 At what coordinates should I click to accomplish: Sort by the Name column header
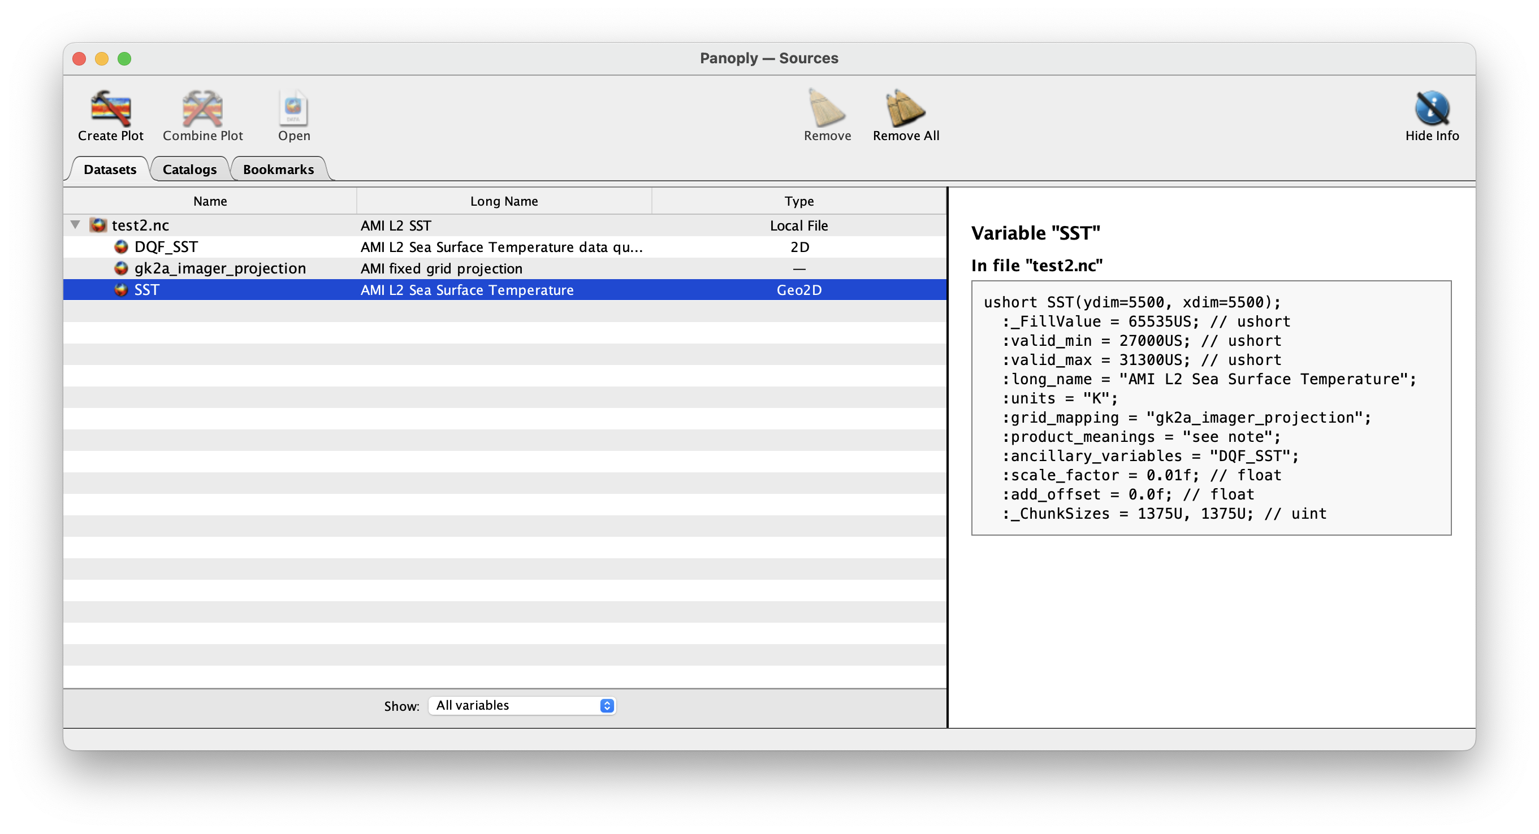point(210,201)
